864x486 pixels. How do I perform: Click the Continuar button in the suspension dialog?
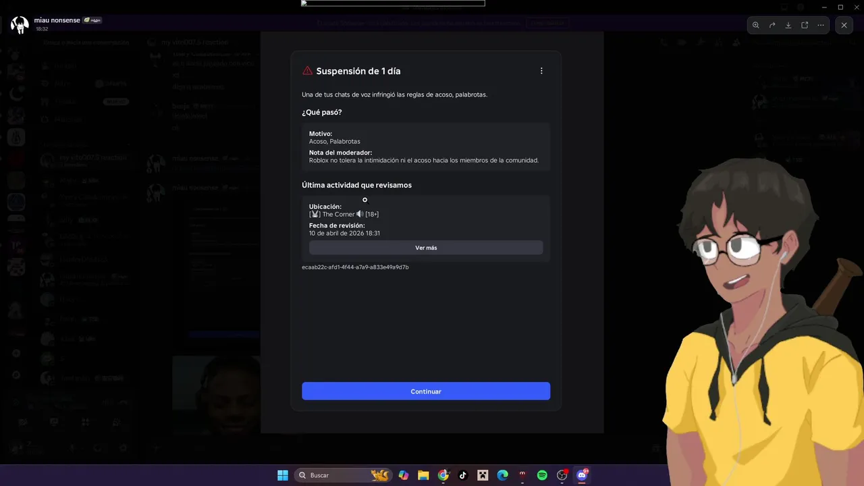[x=426, y=391]
